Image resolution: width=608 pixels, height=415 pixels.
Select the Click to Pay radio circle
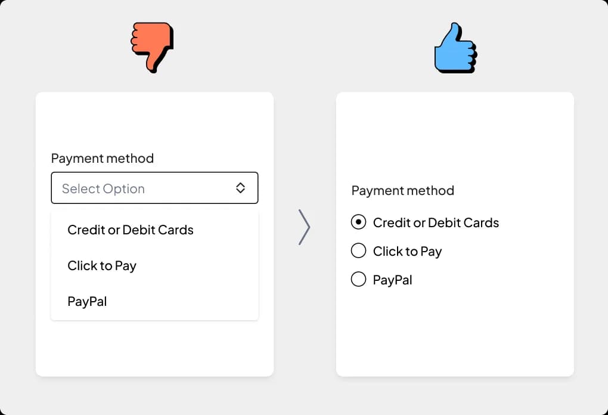click(x=358, y=250)
